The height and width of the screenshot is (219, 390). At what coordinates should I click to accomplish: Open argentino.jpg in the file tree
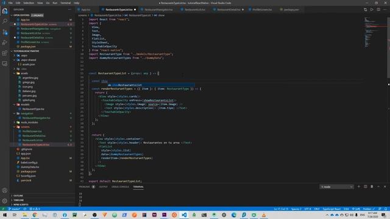coord(30,78)
